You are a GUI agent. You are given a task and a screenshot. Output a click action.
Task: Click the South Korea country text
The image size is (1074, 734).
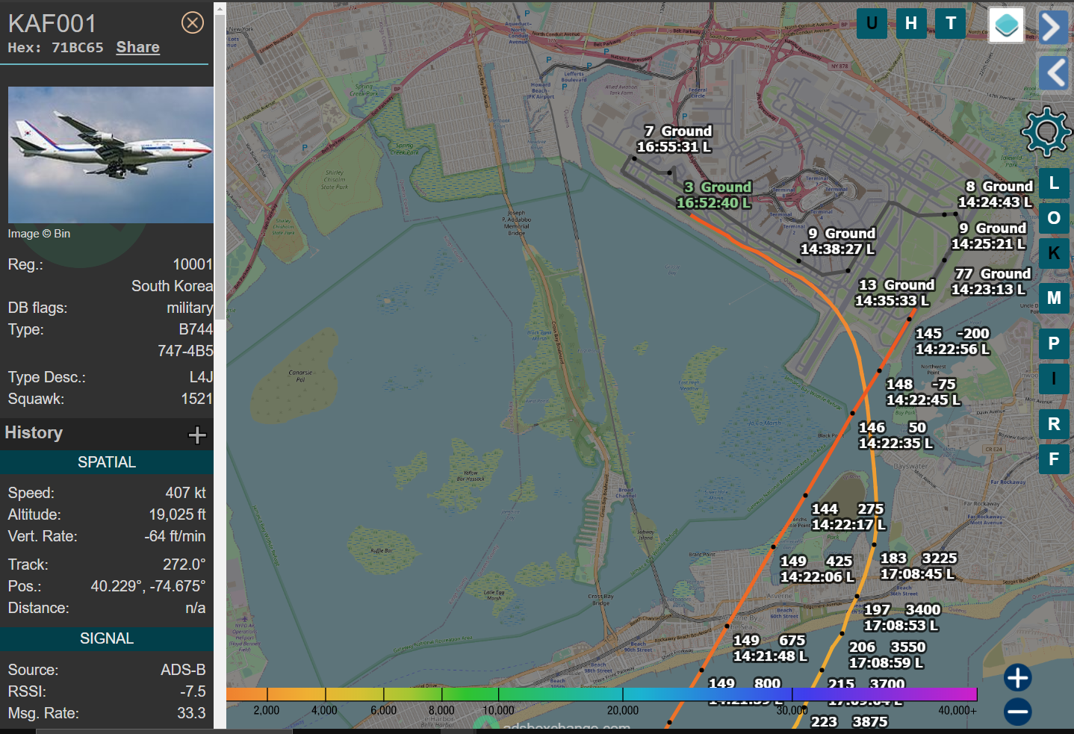point(173,286)
